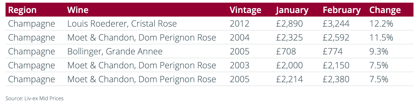The image size is (417, 106).
Task: Click the Wine column header
Action: click(x=78, y=10)
